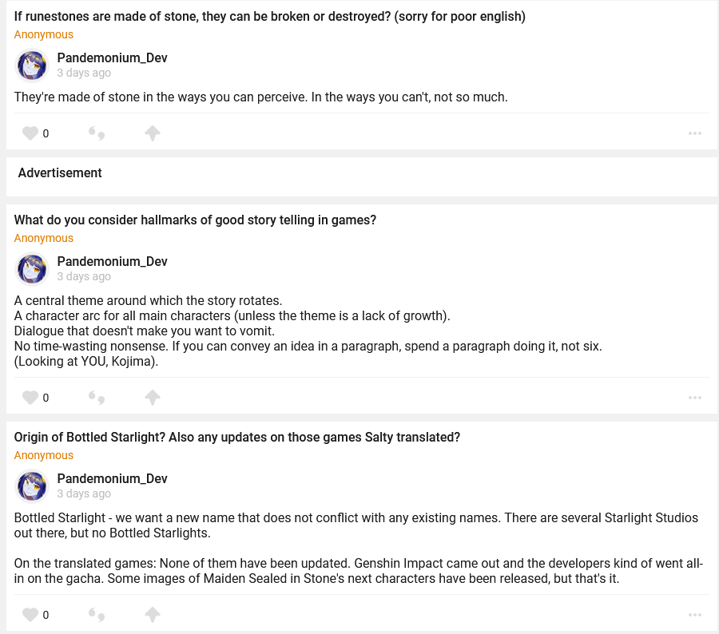Open the storytelling hallmarks question title
This screenshot has height=634, width=719.
tap(195, 220)
